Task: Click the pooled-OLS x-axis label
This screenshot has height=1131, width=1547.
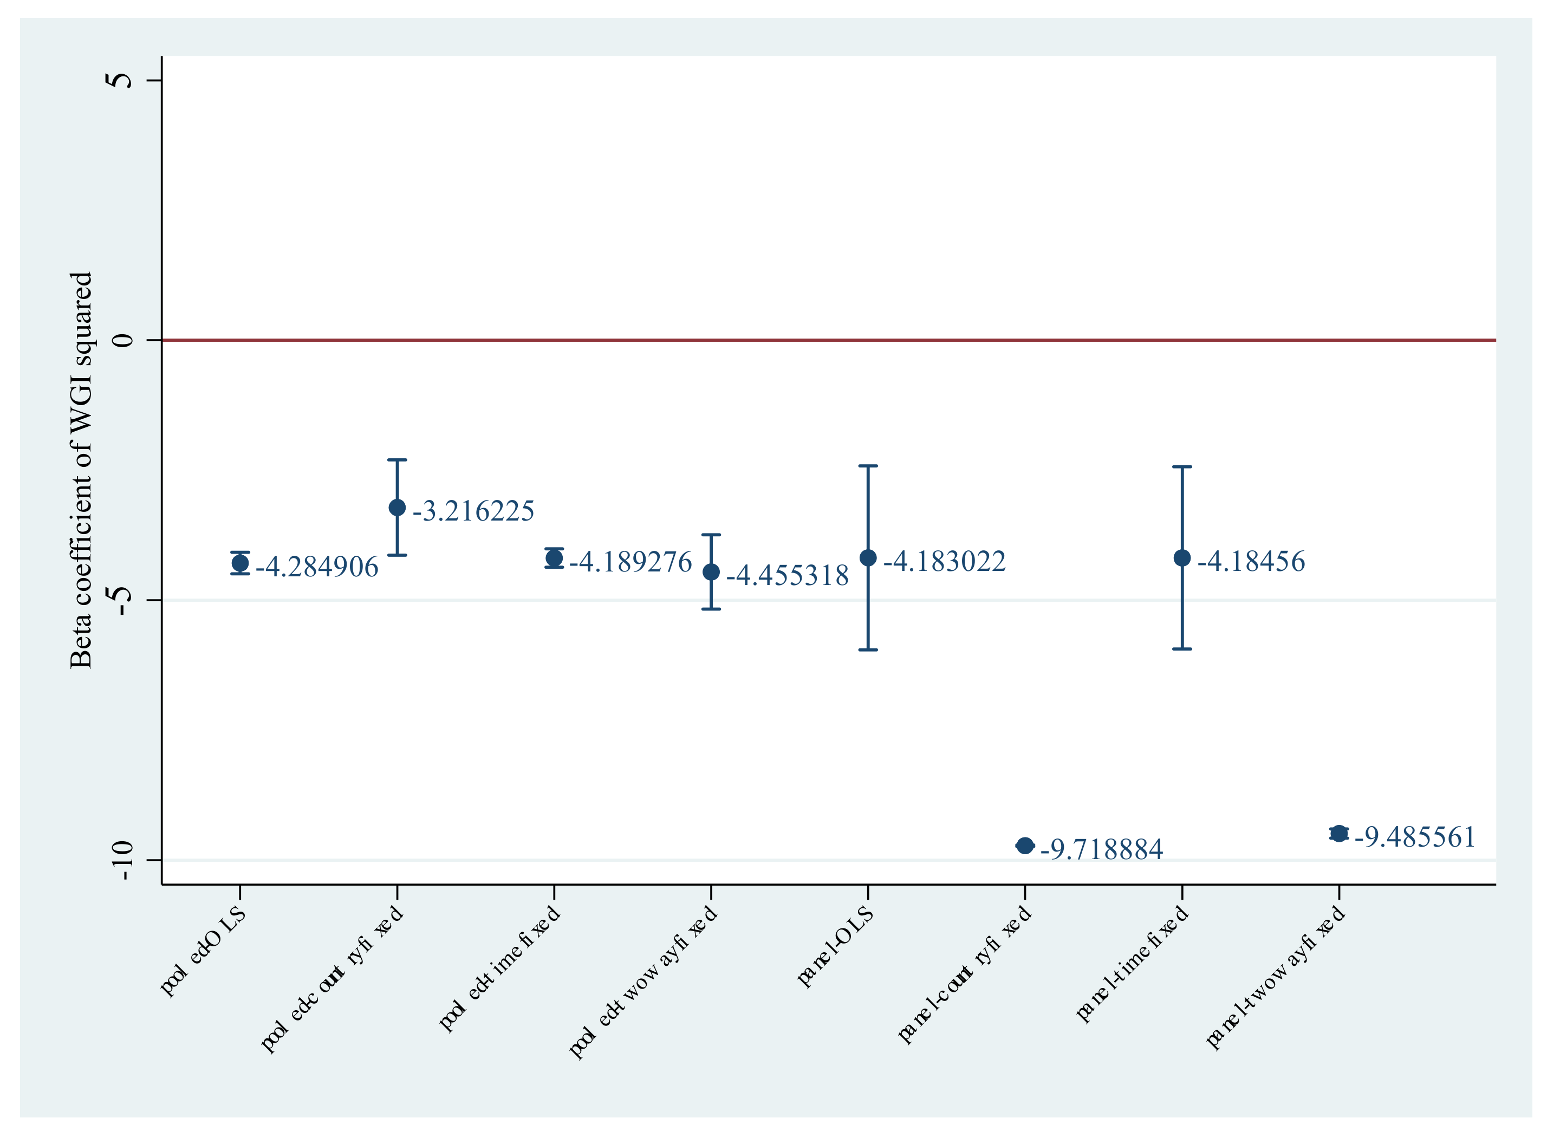Action: coord(203,952)
